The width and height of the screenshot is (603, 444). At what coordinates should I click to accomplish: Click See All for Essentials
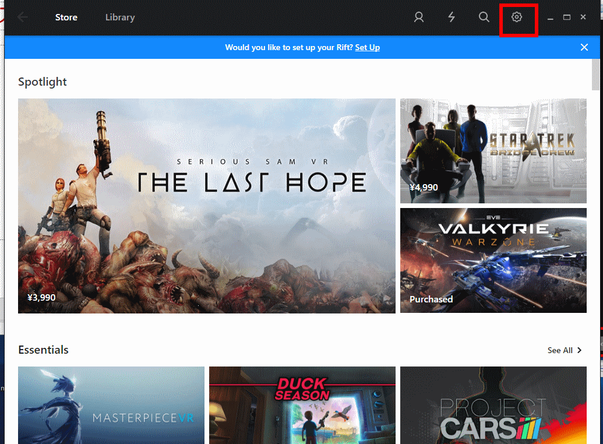click(x=565, y=350)
